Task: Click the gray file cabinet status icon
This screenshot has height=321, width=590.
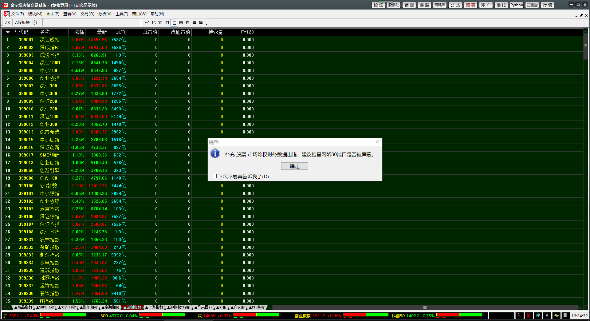Action: (565, 315)
